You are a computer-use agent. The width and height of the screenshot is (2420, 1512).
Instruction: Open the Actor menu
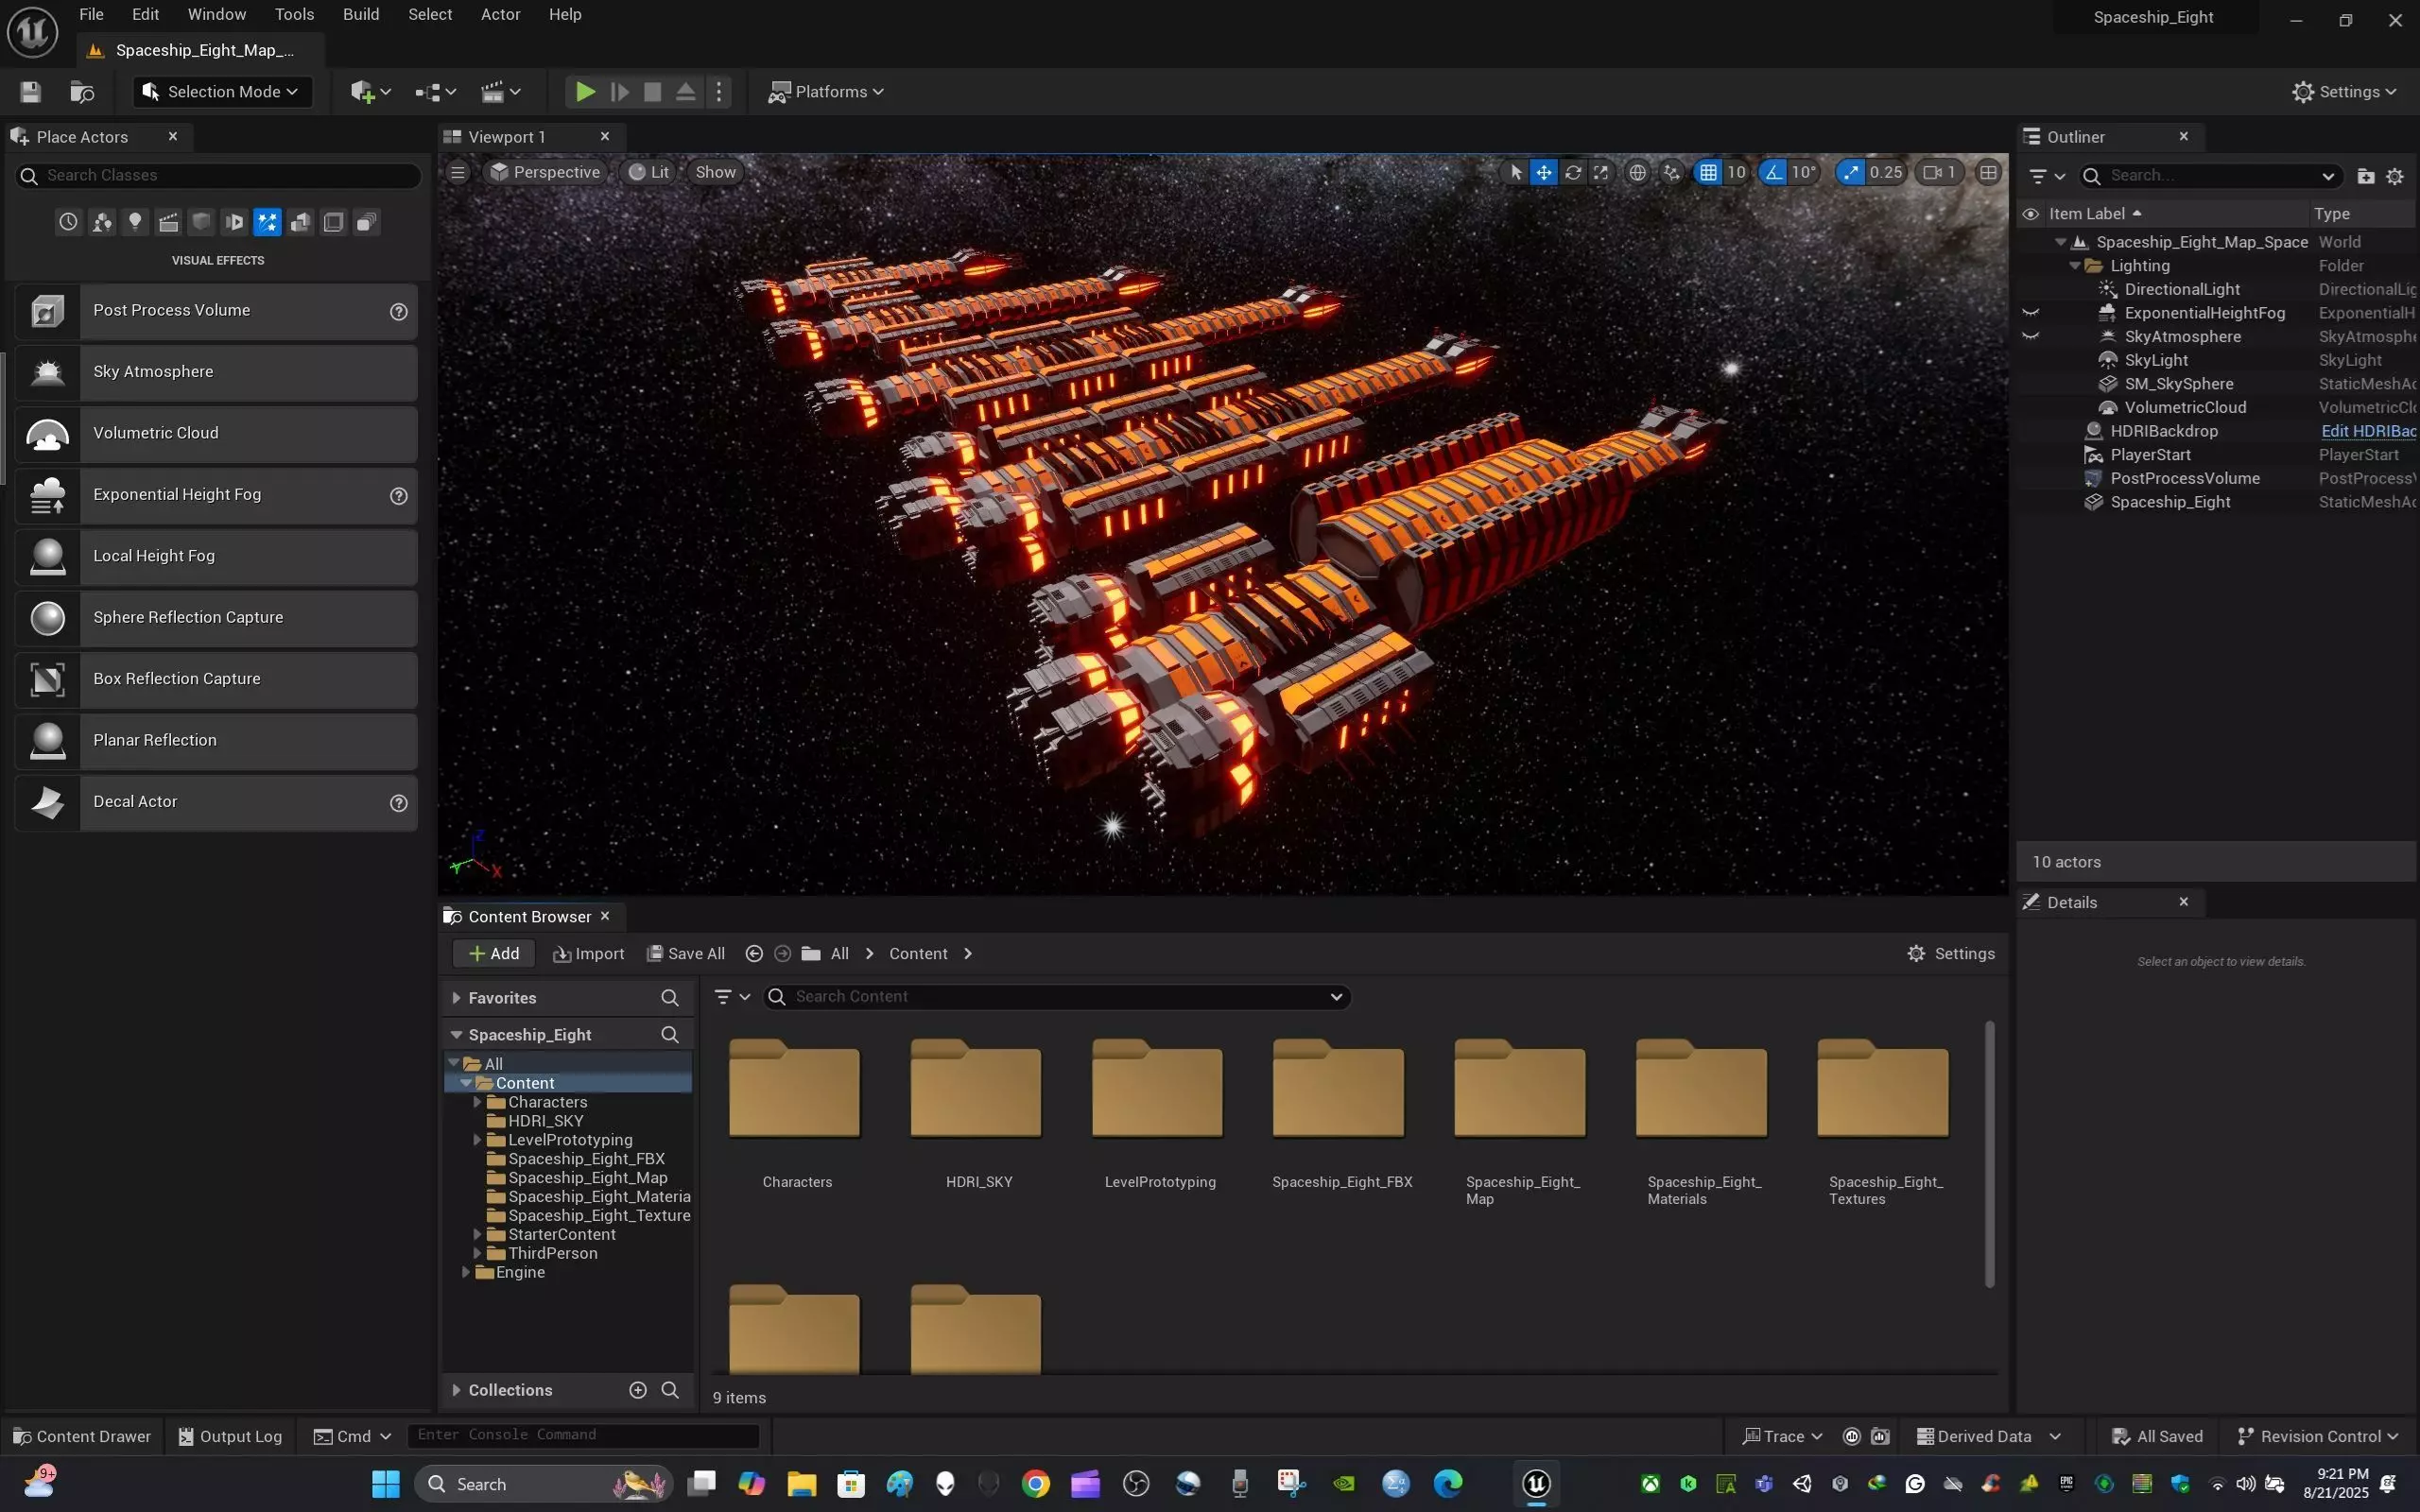pyautogui.click(x=500, y=14)
